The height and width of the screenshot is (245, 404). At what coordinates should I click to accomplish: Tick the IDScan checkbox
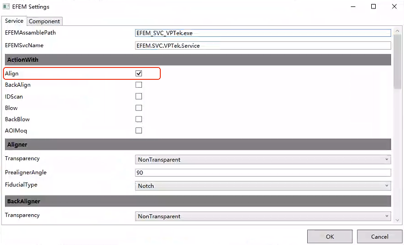[139, 96]
